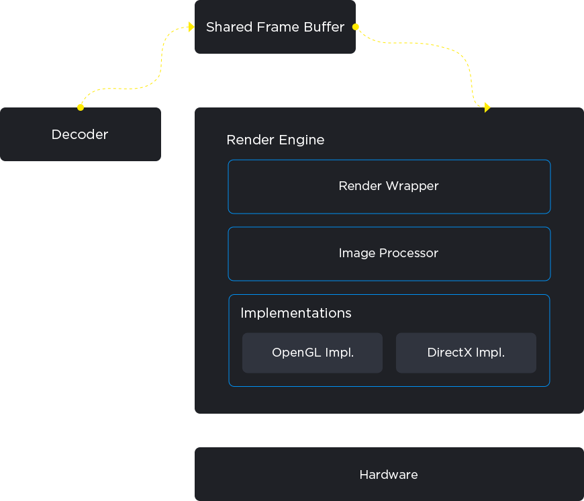Click the Hardware text label

pos(389,474)
